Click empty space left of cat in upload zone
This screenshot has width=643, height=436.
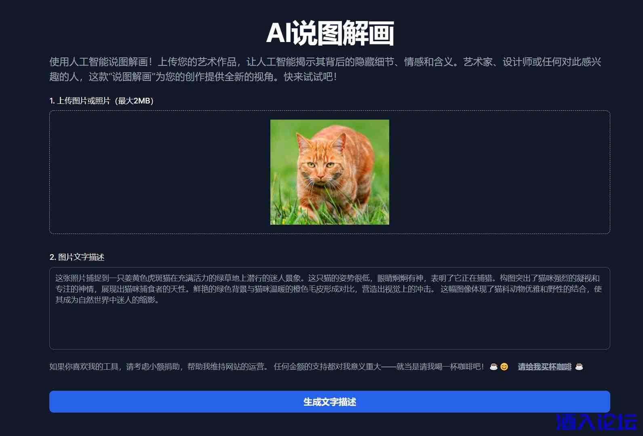pos(160,172)
